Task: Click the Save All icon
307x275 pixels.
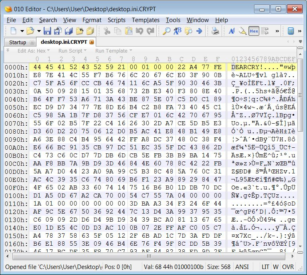Action: click(x=69, y=31)
